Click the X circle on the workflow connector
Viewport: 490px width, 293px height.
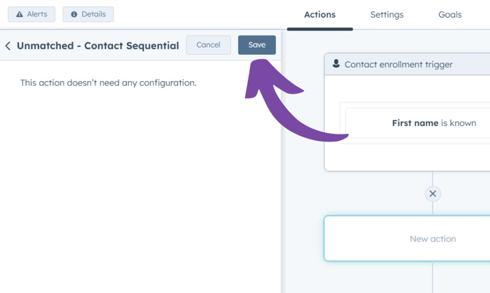click(x=432, y=193)
